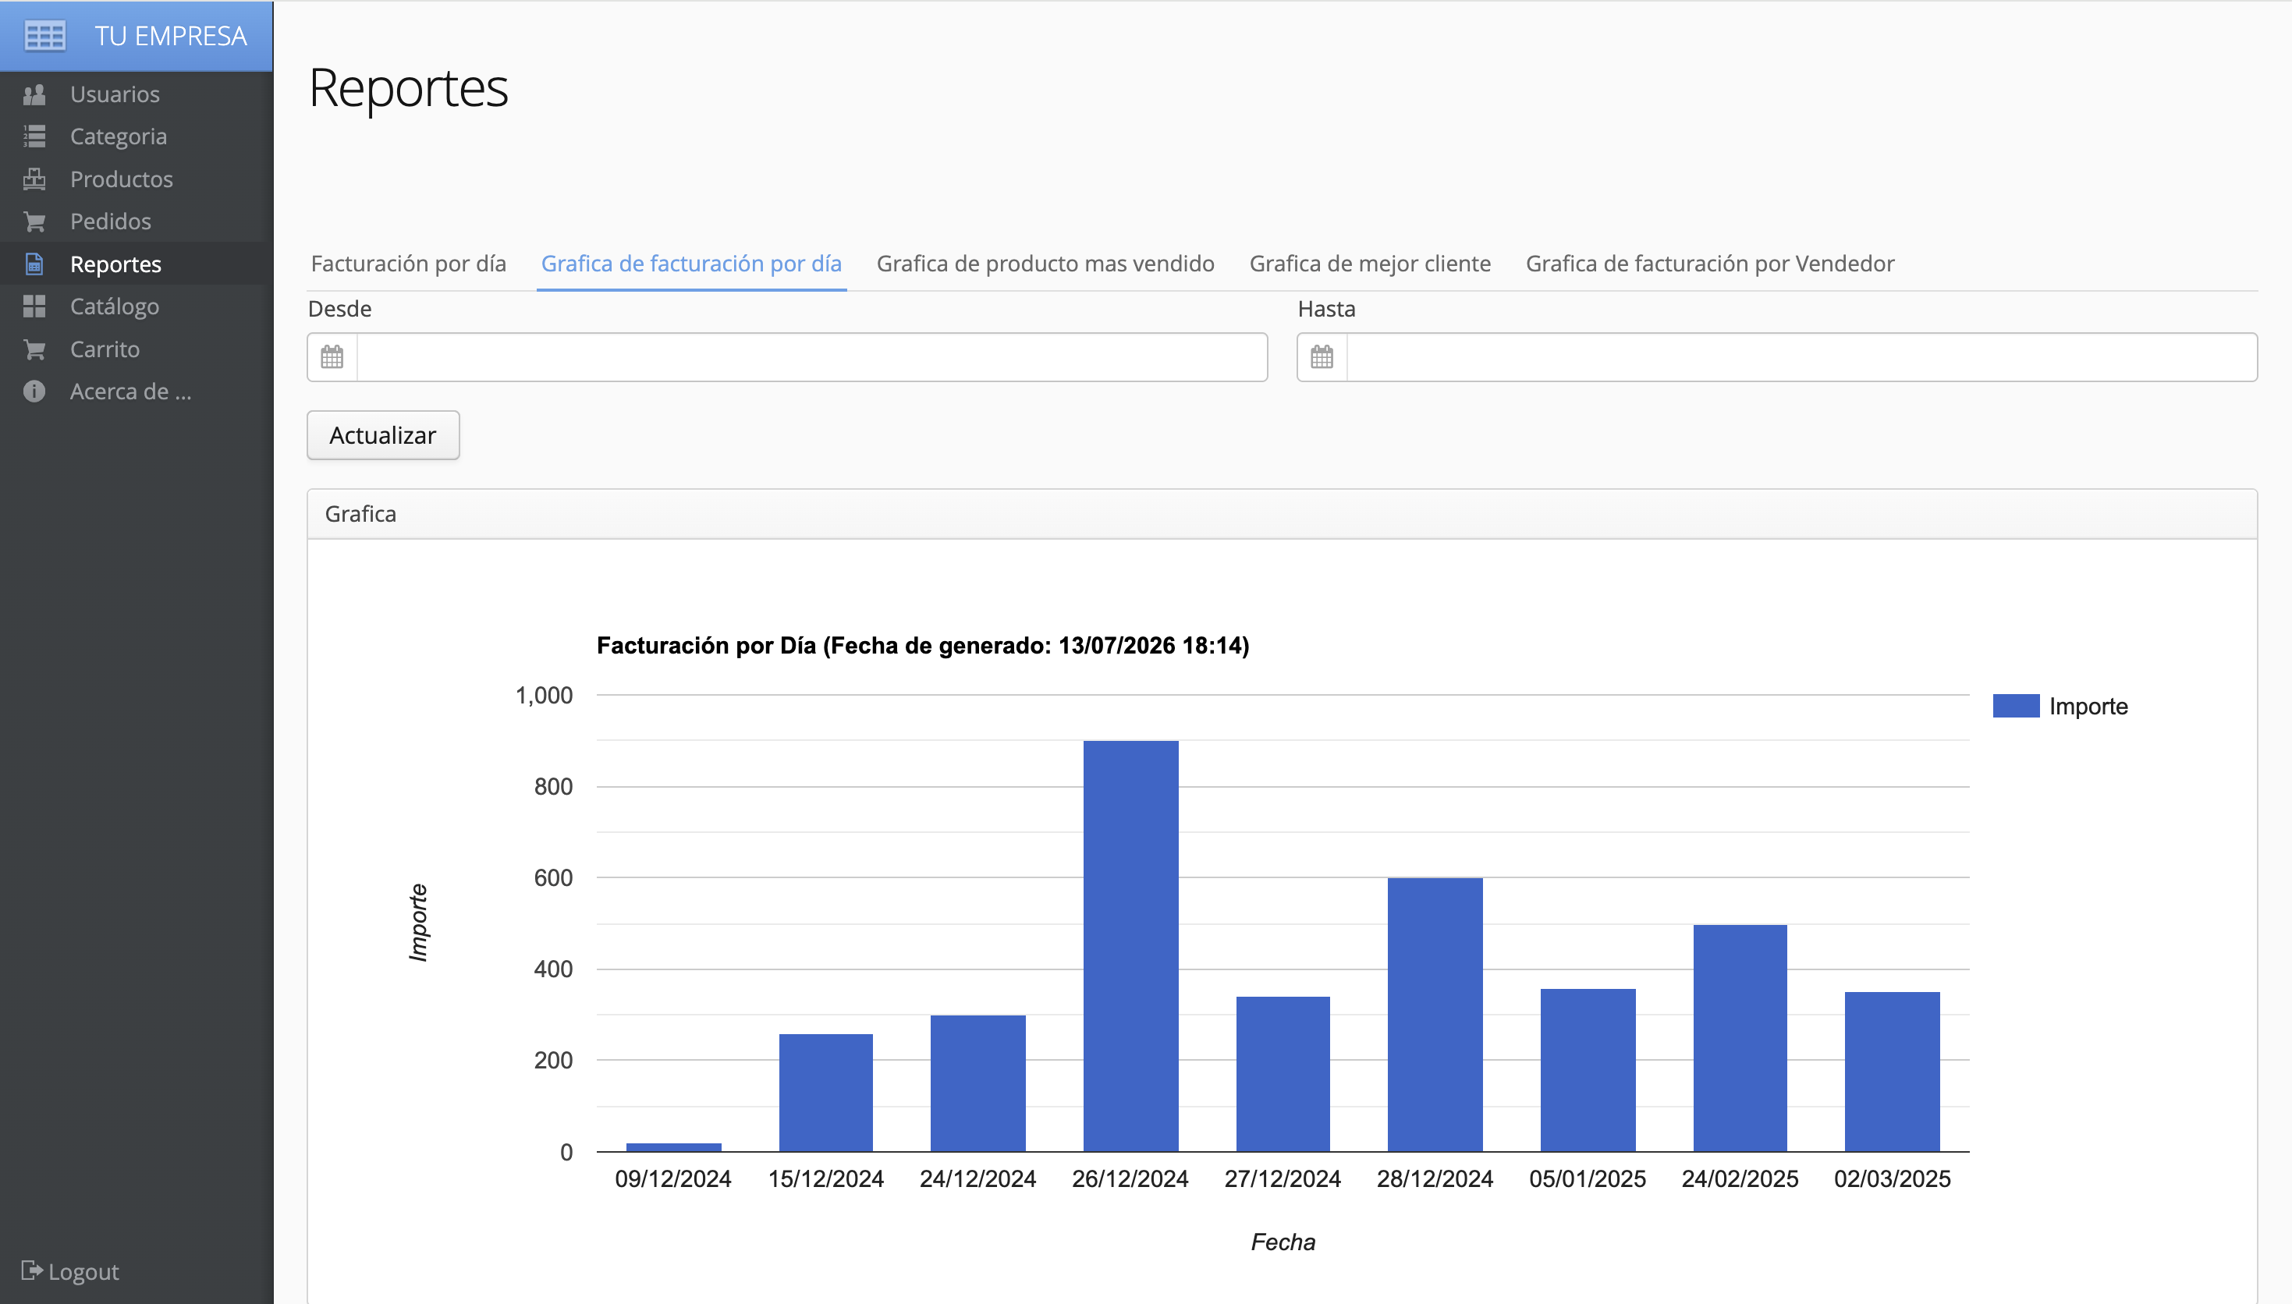The width and height of the screenshot is (2292, 1304).
Task: Focus the Desde date input field
Action: click(x=811, y=357)
